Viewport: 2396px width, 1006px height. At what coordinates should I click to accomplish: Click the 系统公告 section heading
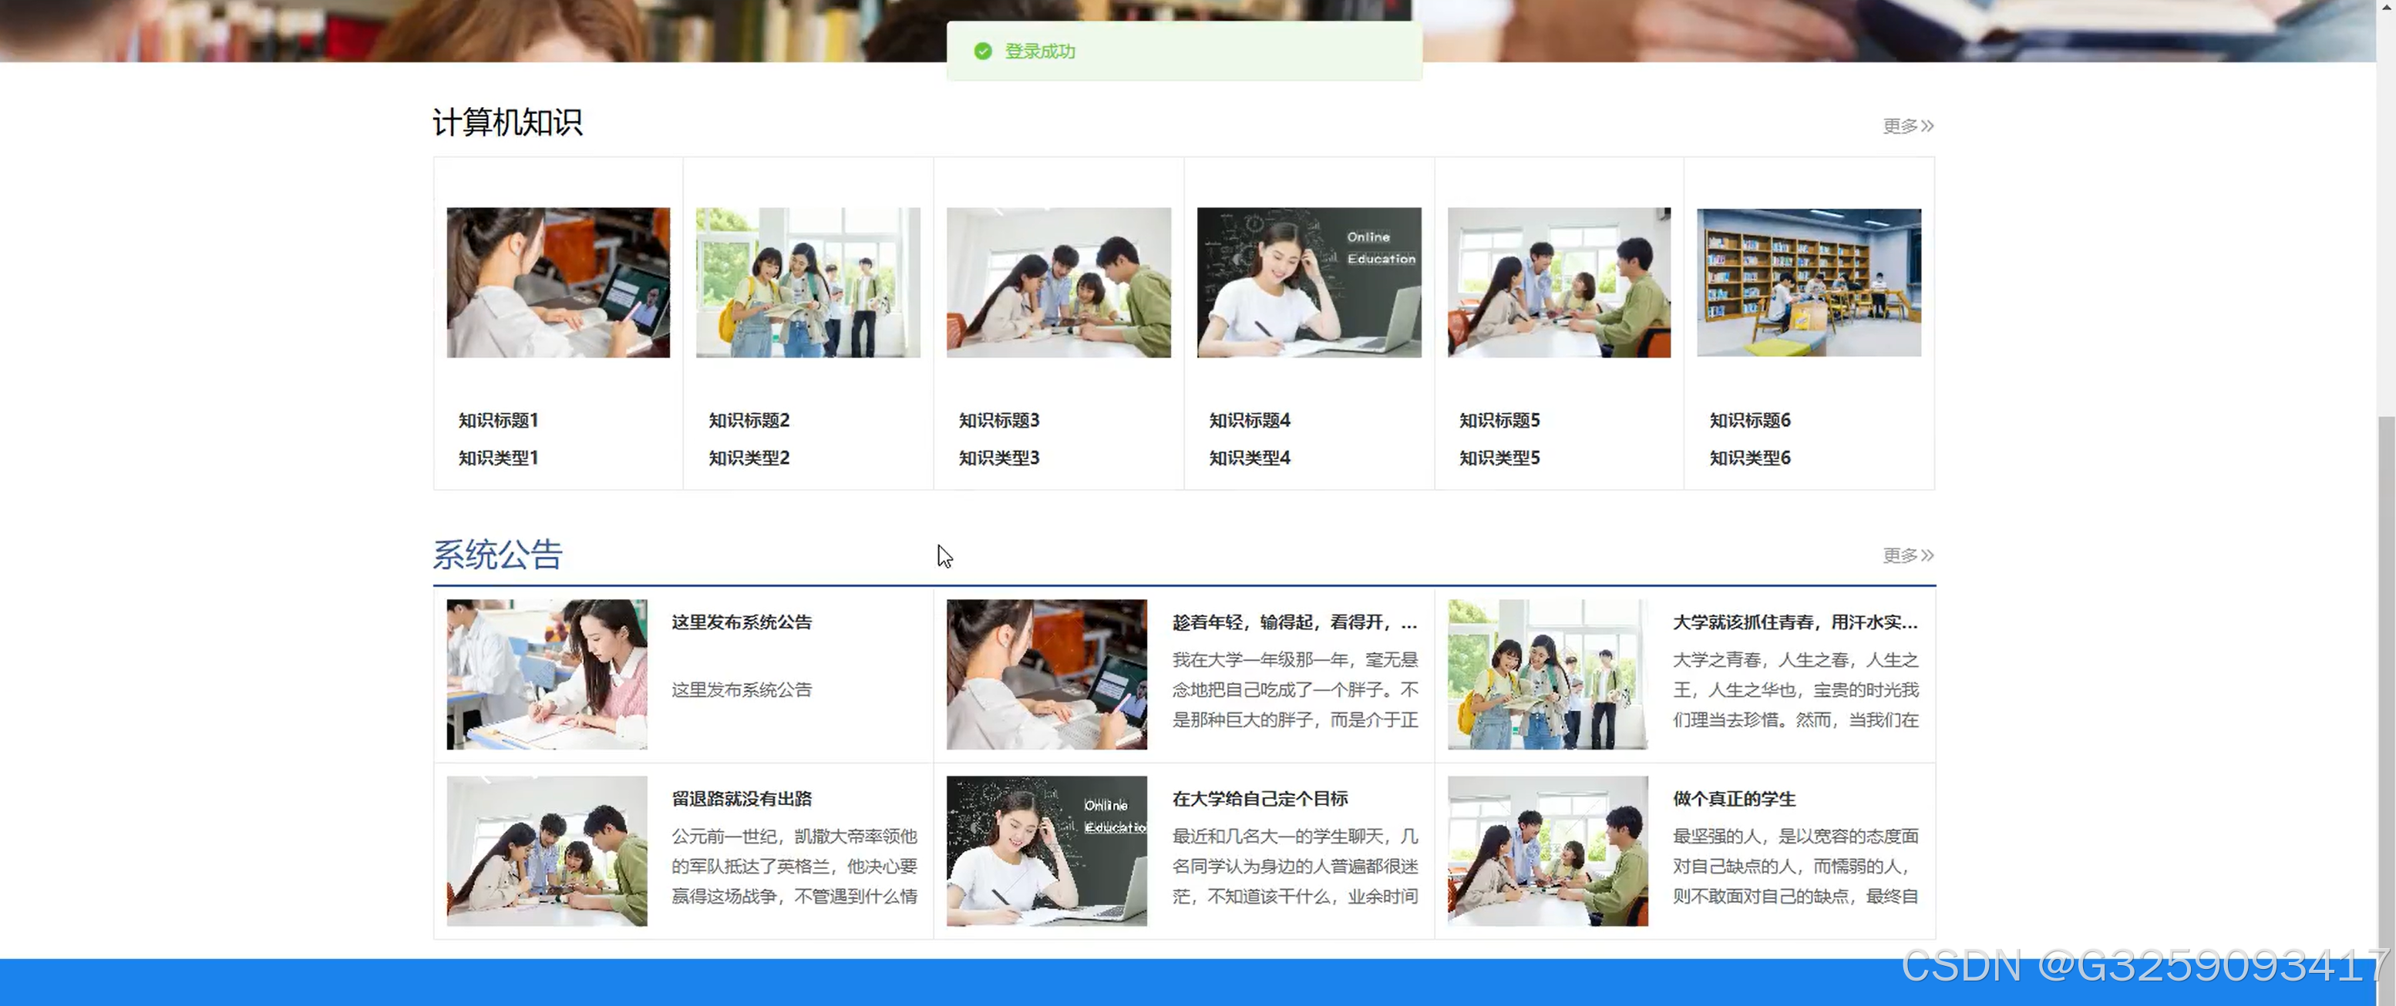[x=497, y=554]
